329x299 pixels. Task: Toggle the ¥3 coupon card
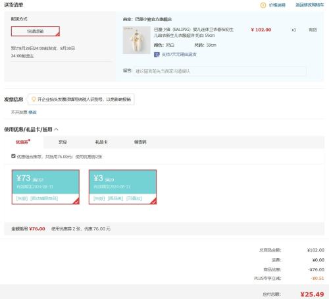pyautogui.click(x=122, y=187)
